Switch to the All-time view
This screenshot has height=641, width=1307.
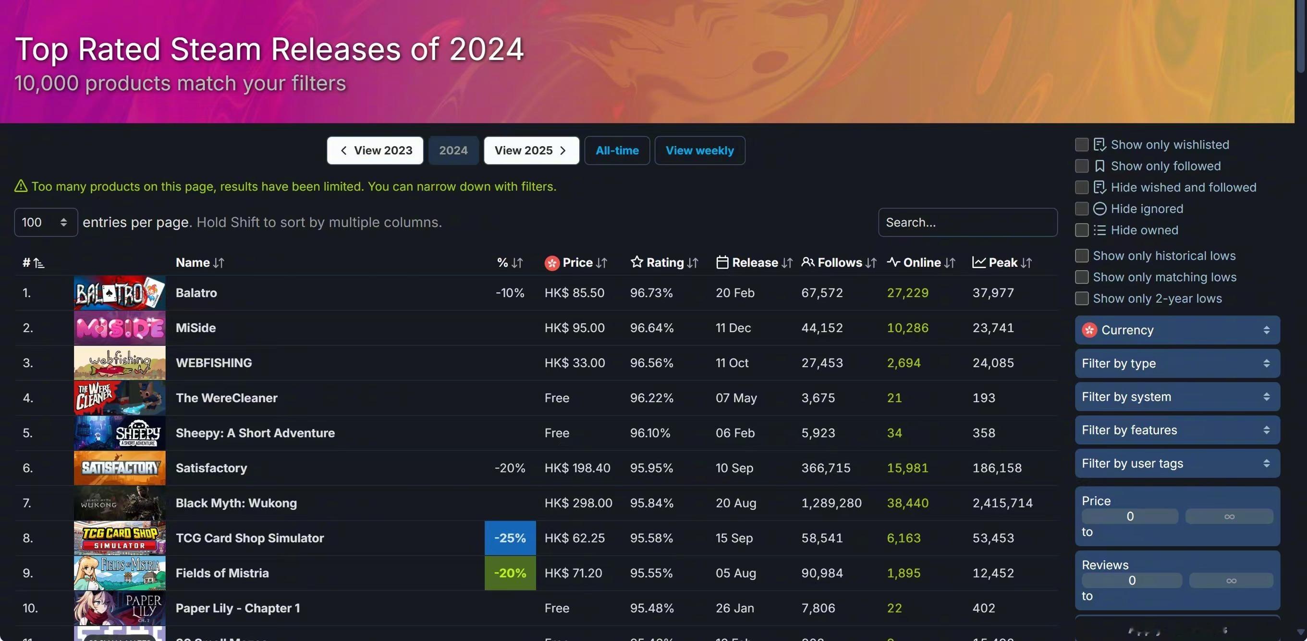tap(617, 151)
